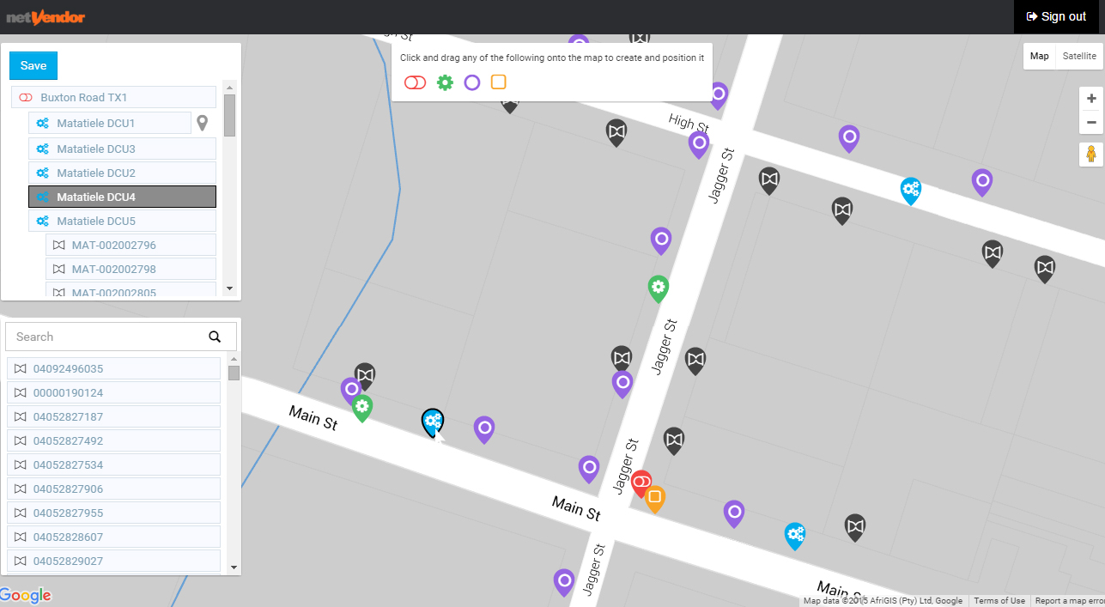This screenshot has width=1105, height=607.
Task: Click the highlighted Matatiele DCU4 item
Action: tap(122, 197)
